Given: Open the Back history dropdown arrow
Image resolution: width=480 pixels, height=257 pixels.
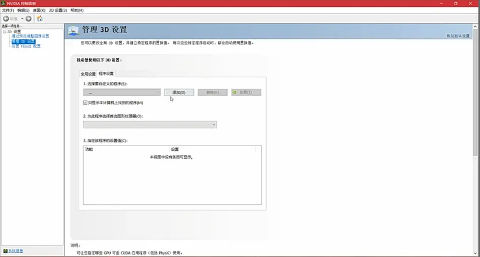Looking at the screenshot, I should (x=22, y=19).
